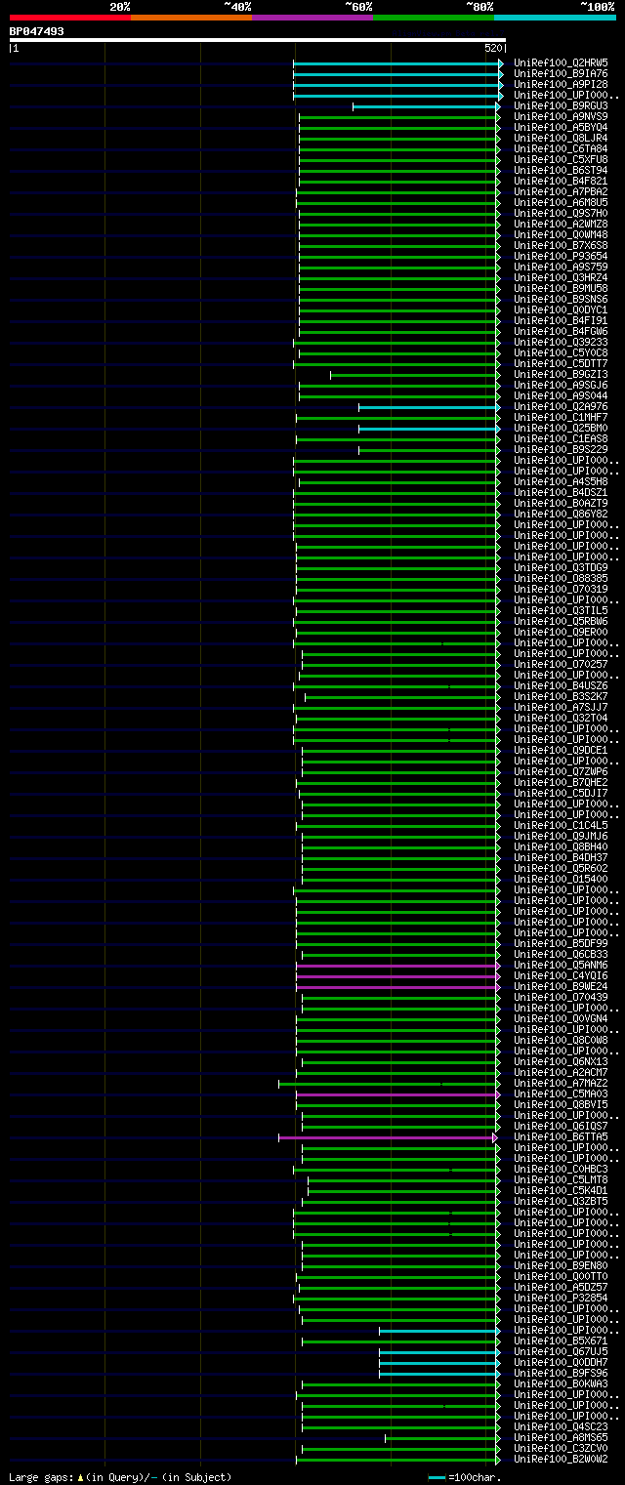This screenshot has width=625, height=1485.
Task: Select hit label UniRef100_Q9S7H0
Action: click(561, 213)
